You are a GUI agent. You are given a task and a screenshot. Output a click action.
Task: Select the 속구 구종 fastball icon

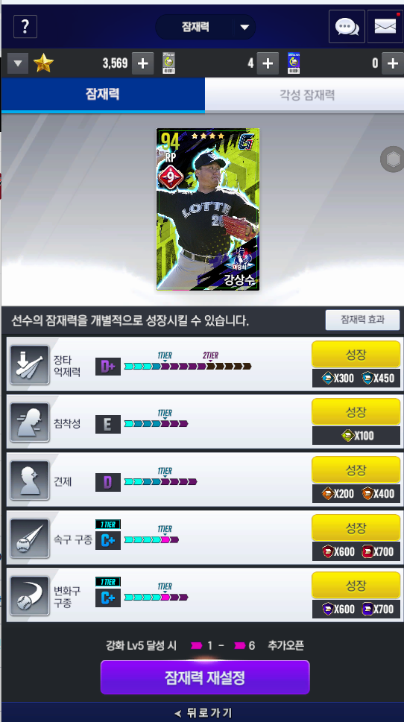30,538
